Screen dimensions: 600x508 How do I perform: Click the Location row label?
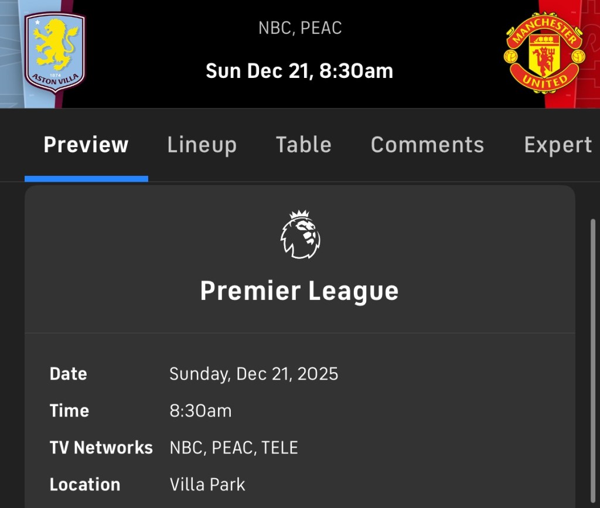pos(85,485)
